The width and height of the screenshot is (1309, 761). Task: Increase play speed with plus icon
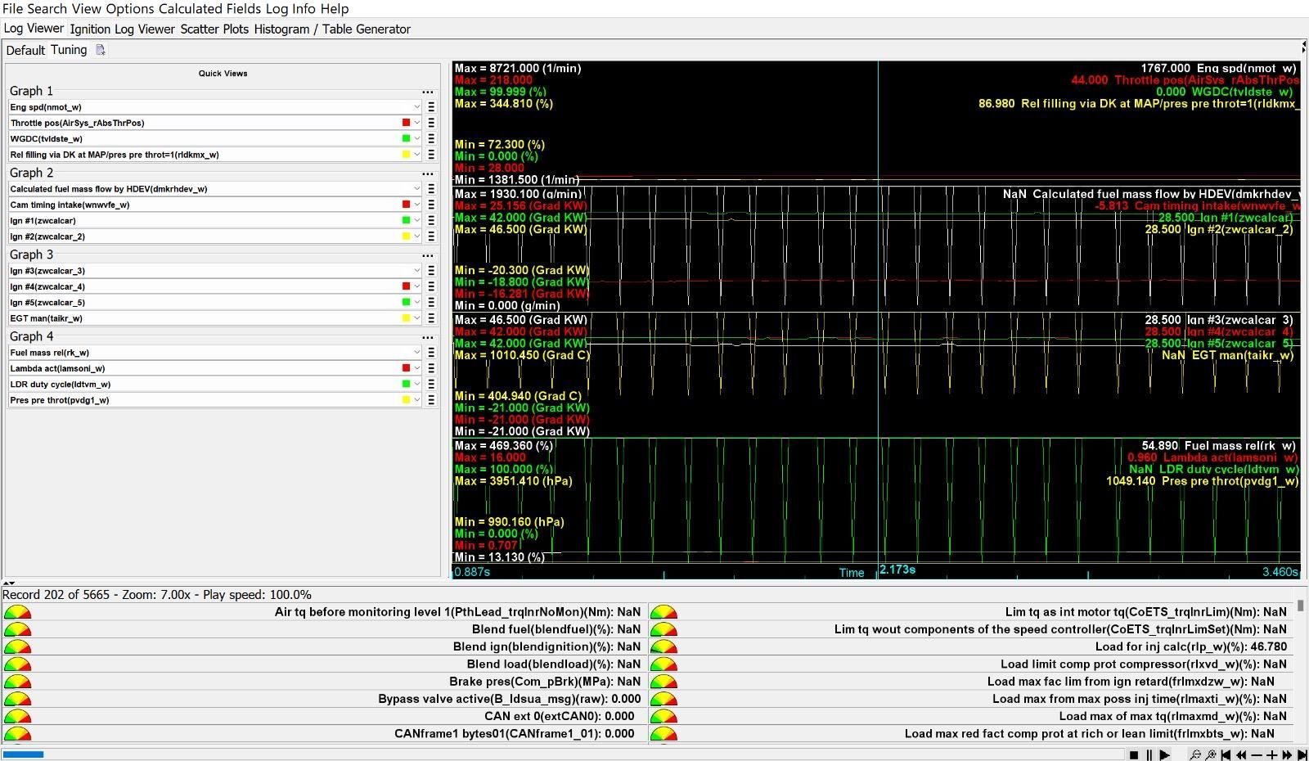pos(1271,754)
